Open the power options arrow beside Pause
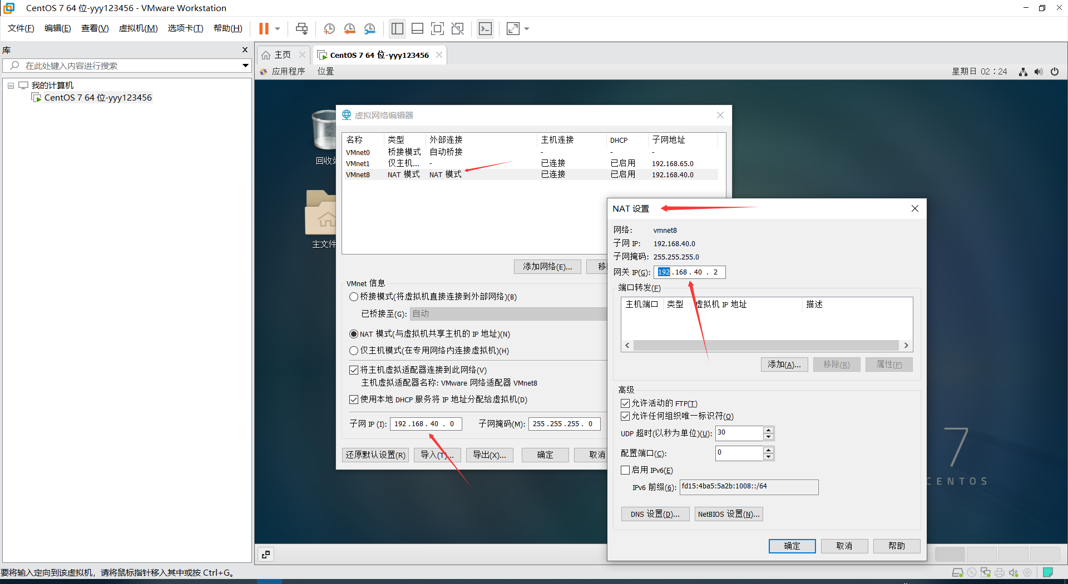Viewport: 1068px width, 584px height. (277, 29)
